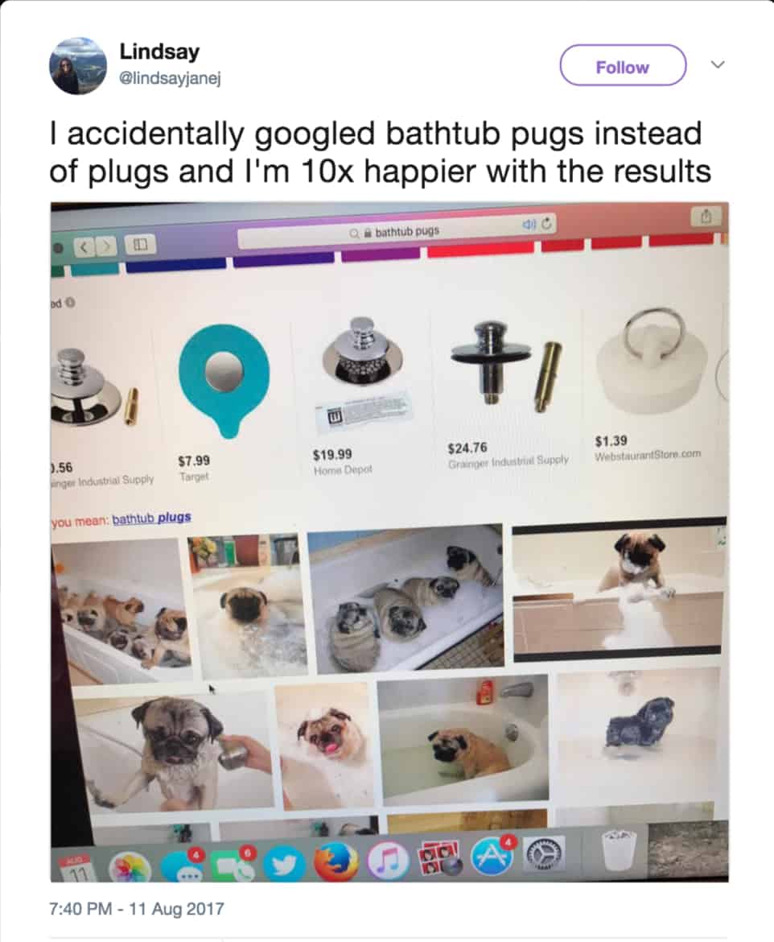774x942 pixels.
Task: Open Lindsay's profile avatar
Action: pyautogui.click(x=78, y=66)
